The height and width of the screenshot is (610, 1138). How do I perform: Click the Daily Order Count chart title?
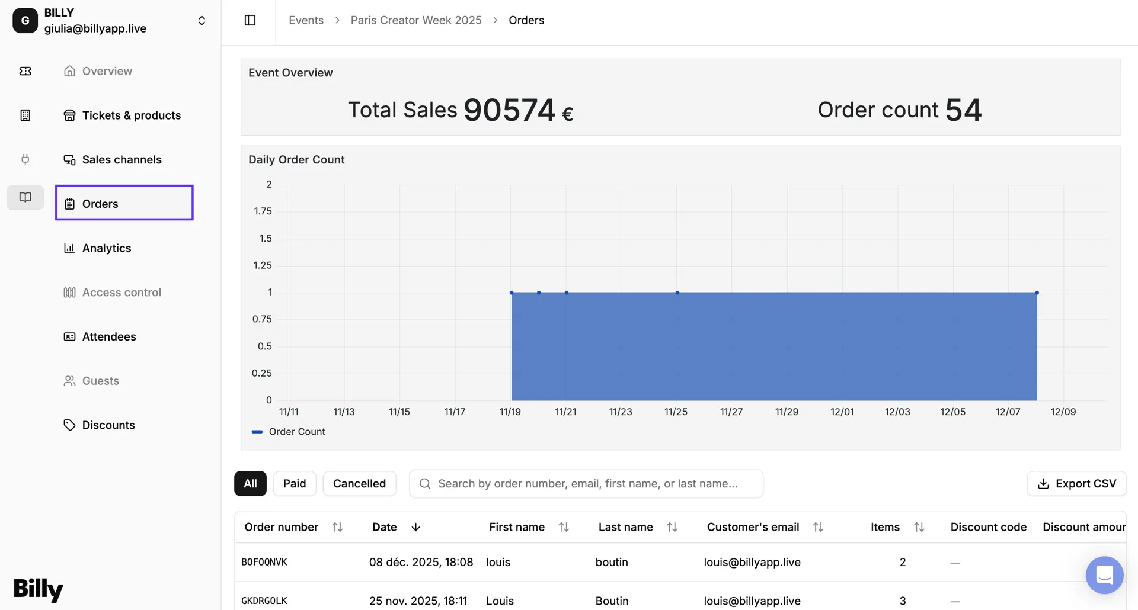pyautogui.click(x=296, y=159)
